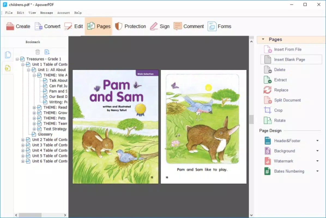The width and height of the screenshot is (326, 218).
Task: Click the Insert Blank Page icon
Action: (268, 59)
